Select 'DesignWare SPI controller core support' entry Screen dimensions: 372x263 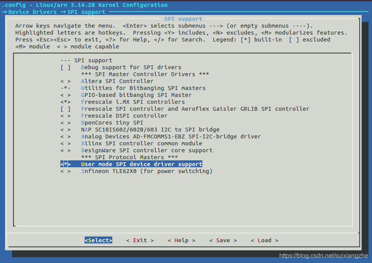[x=147, y=151]
